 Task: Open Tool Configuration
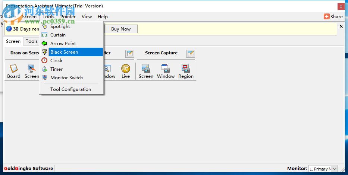72,89
